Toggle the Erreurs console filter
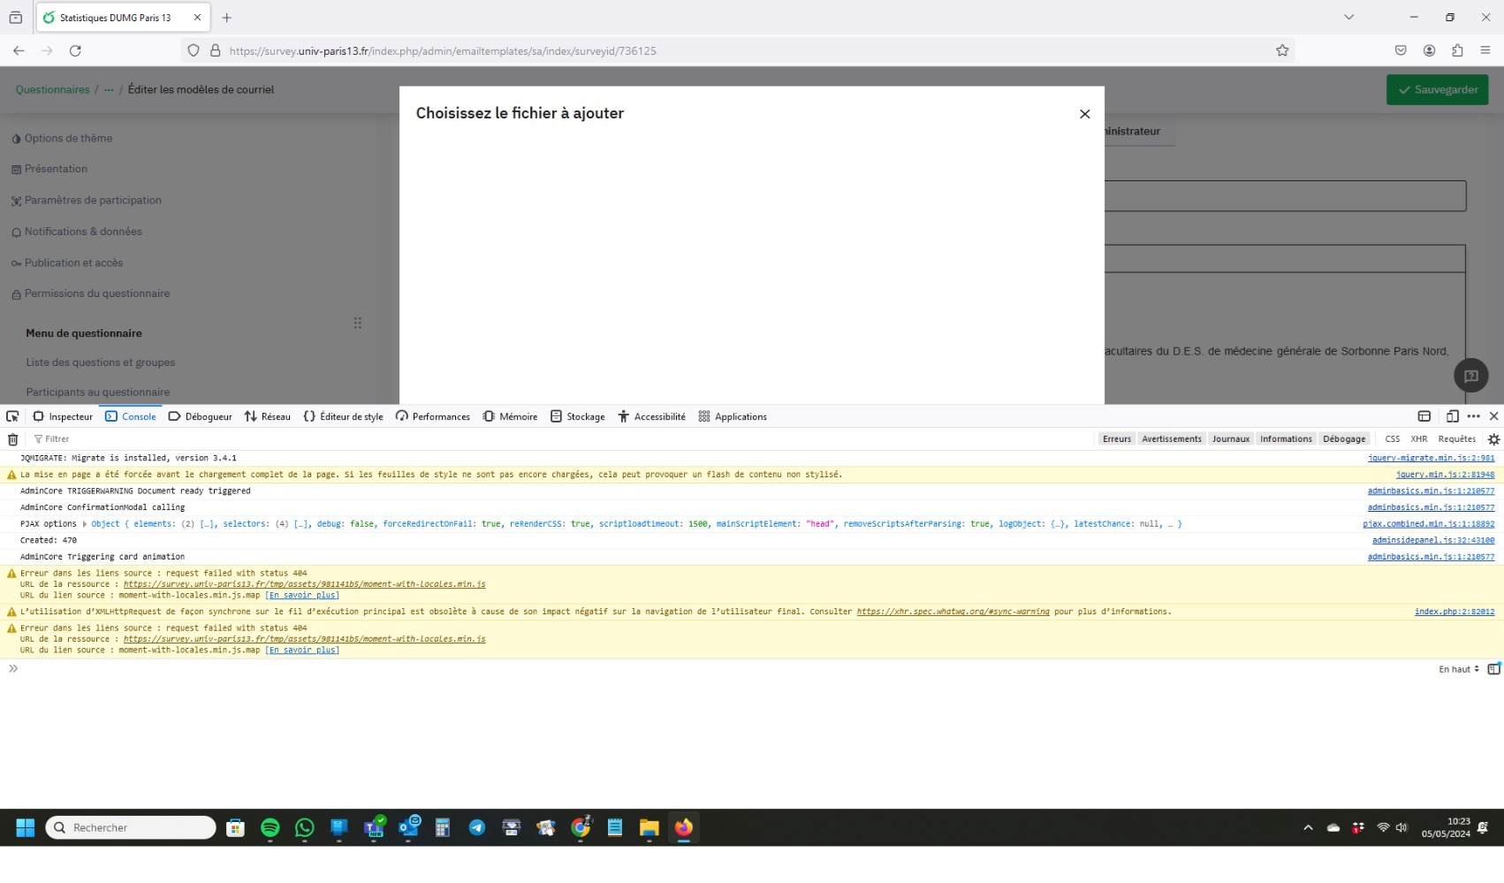This screenshot has width=1504, height=883. click(1116, 439)
